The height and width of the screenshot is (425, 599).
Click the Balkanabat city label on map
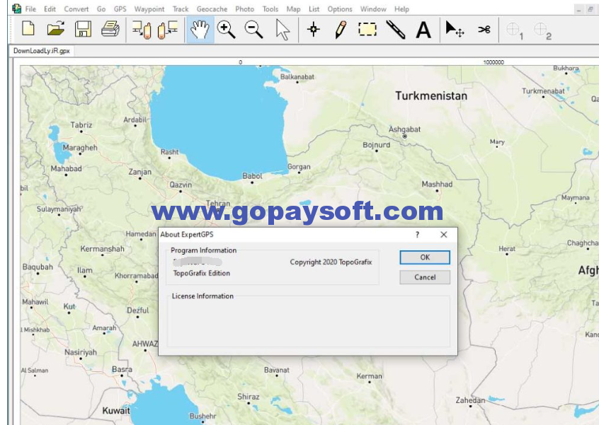click(x=297, y=76)
